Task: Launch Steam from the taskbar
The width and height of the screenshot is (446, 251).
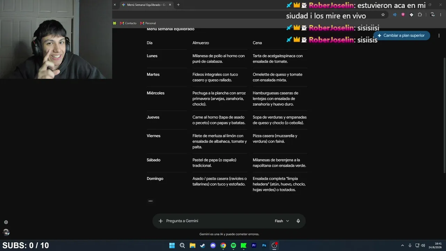Action: coord(202,245)
